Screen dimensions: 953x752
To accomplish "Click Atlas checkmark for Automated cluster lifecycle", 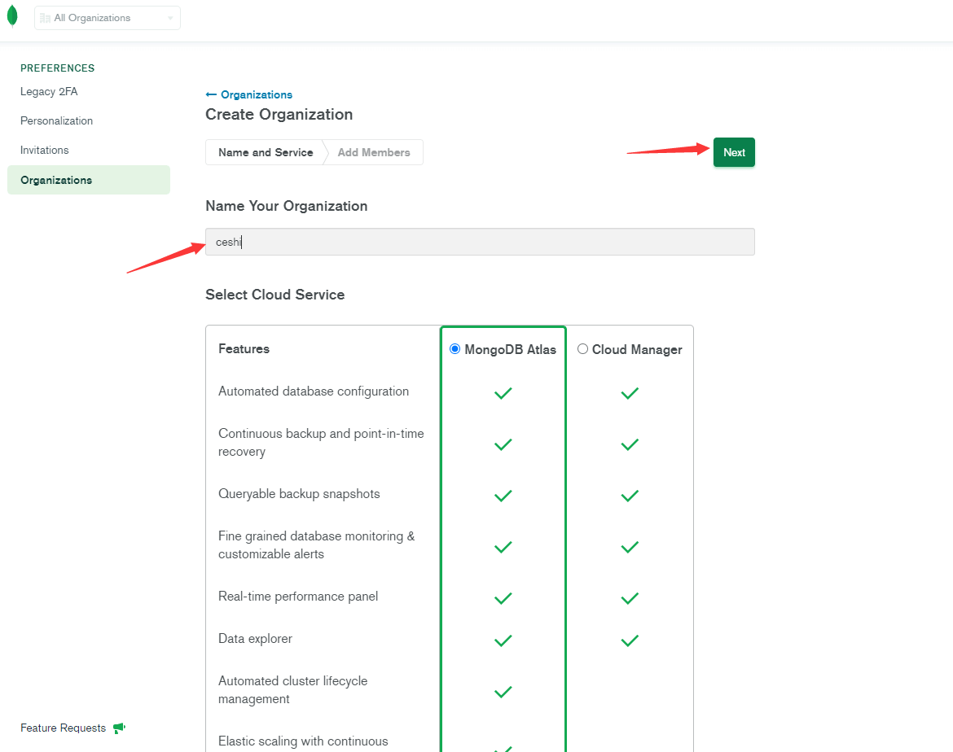I will (503, 692).
